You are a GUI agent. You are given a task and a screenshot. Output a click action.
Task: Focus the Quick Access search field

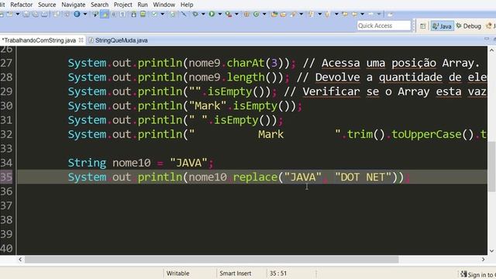coord(384,26)
